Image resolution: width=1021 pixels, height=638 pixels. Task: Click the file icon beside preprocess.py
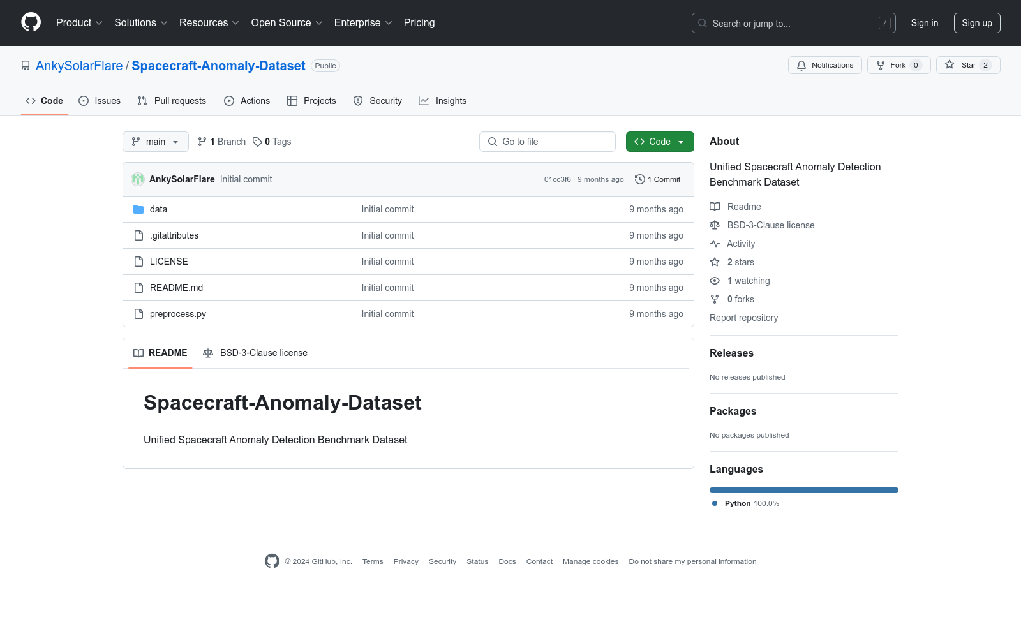click(138, 314)
